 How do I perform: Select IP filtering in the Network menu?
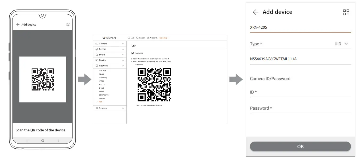(x=103, y=78)
